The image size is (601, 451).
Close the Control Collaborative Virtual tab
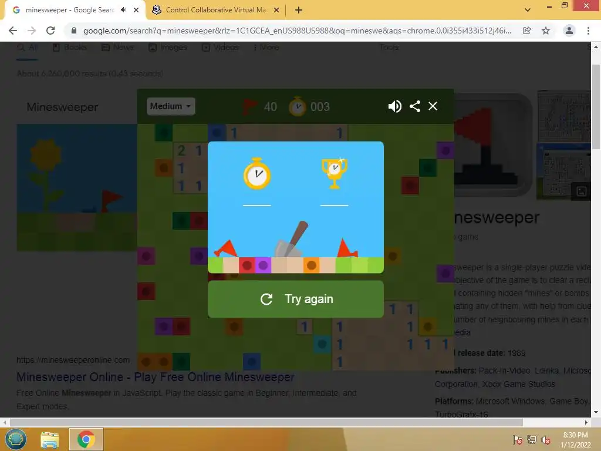(x=276, y=10)
